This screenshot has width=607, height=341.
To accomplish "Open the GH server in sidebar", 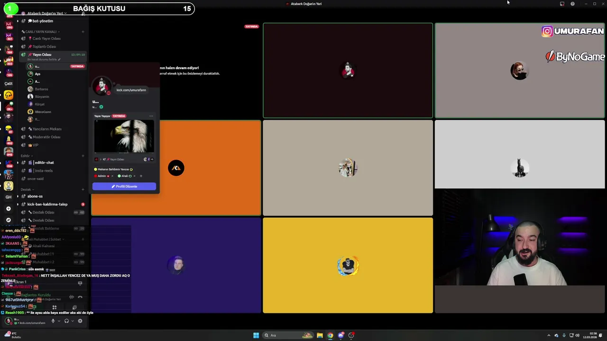I will [x=8, y=197].
